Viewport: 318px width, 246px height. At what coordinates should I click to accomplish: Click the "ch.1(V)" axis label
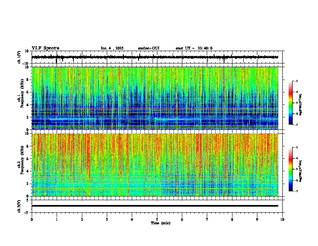click(19, 57)
